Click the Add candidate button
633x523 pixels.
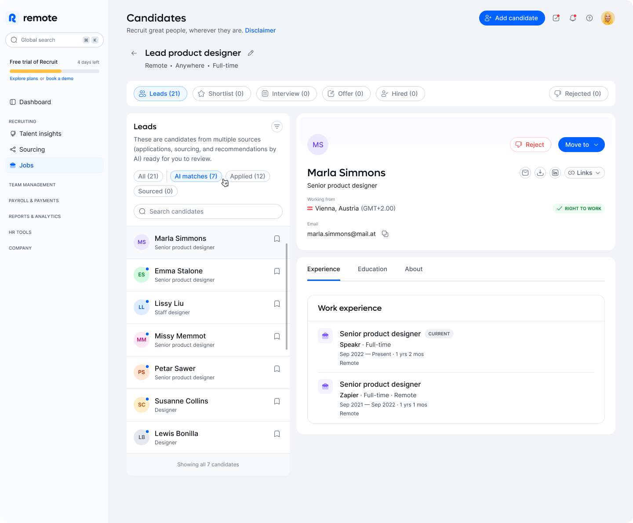[512, 18]
